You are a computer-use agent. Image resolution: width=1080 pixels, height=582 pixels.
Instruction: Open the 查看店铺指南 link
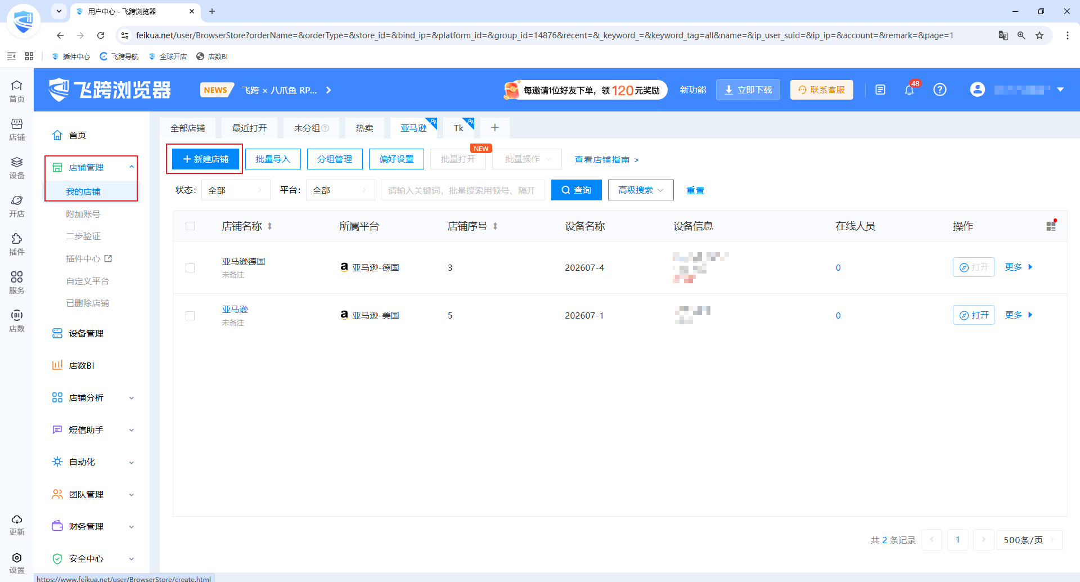(x=606, y=160)
